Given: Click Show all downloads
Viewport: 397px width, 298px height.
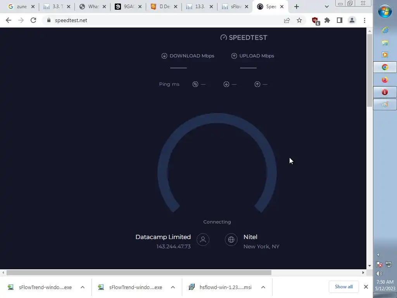Looking at the screenshot, I should pos(343,287).
